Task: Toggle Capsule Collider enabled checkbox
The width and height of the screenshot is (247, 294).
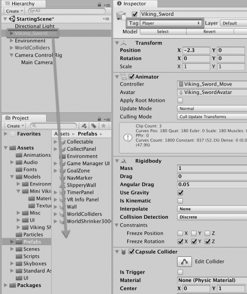Action: click(x=131, y=252)
